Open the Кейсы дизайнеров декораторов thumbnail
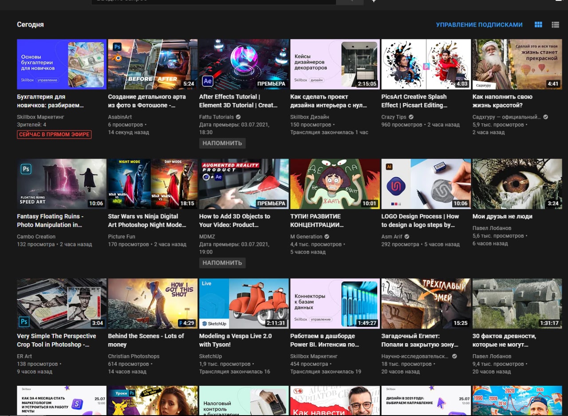This screenshot has width=568, height=416. coord(335,64)
